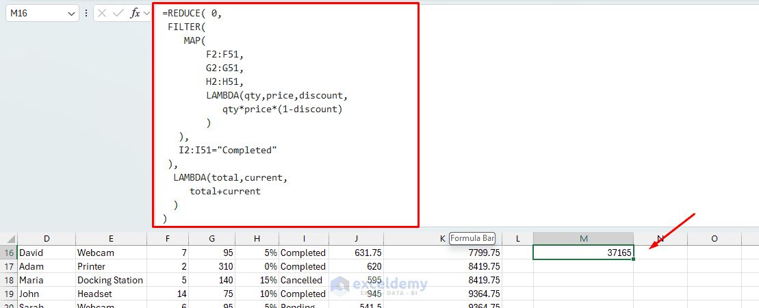Screen dimensions: 759x308
Task: Click the cell containing Adam
Action: (47, 266)
